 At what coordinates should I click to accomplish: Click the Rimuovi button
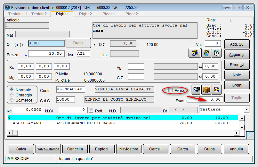[237, 65]
